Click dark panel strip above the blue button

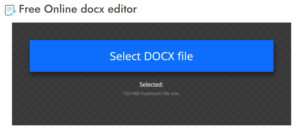pyautogui.click(x=151, y=31)
